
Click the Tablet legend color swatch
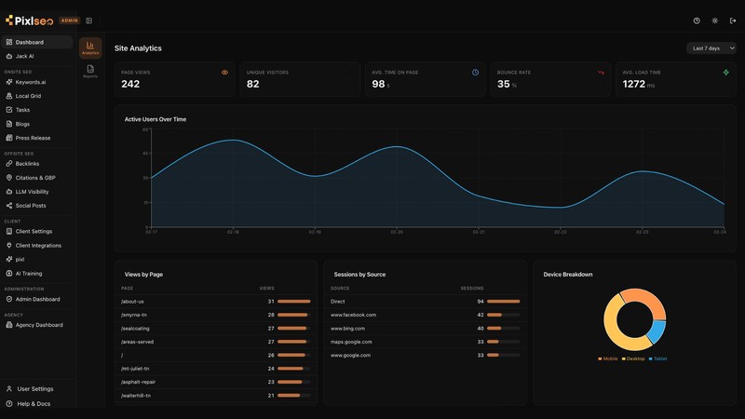[650, 358]
